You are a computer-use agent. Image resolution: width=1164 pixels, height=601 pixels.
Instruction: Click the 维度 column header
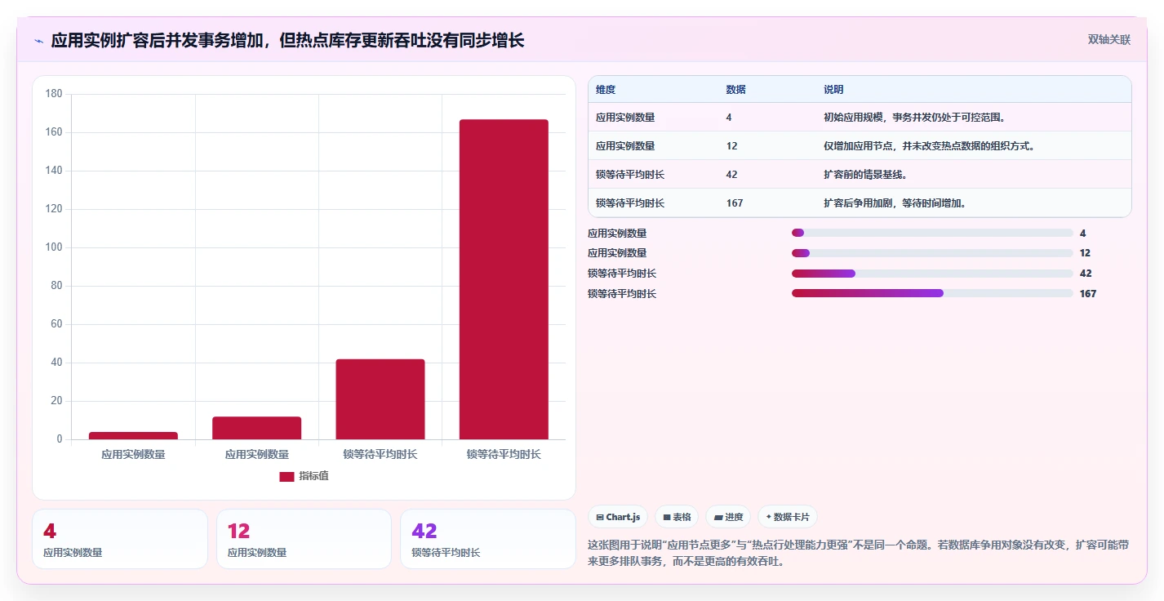point(606,89)
